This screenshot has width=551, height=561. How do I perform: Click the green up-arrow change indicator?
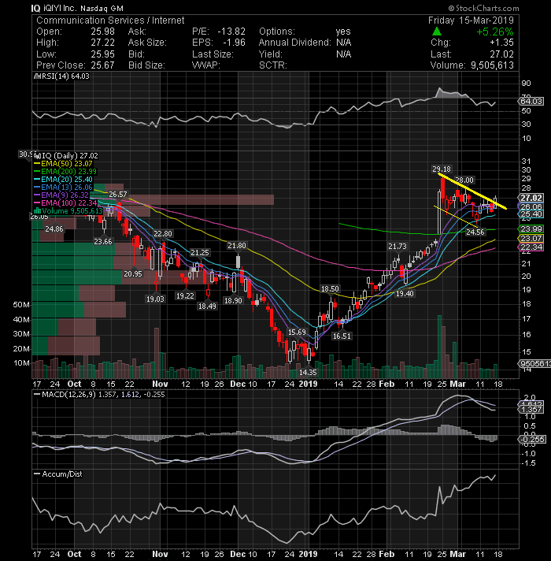tap(437, 32)
